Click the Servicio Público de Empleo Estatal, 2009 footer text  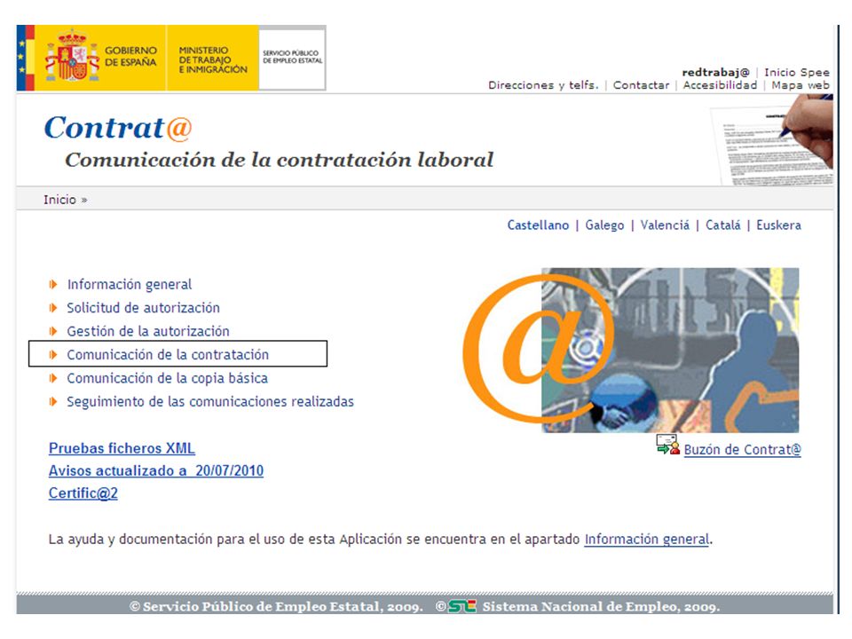pos(276,606)
